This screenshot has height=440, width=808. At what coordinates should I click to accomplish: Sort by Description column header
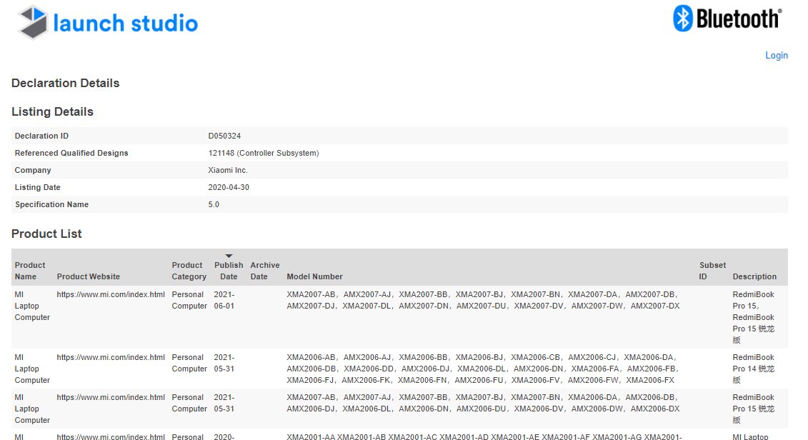tap(754, 276)
